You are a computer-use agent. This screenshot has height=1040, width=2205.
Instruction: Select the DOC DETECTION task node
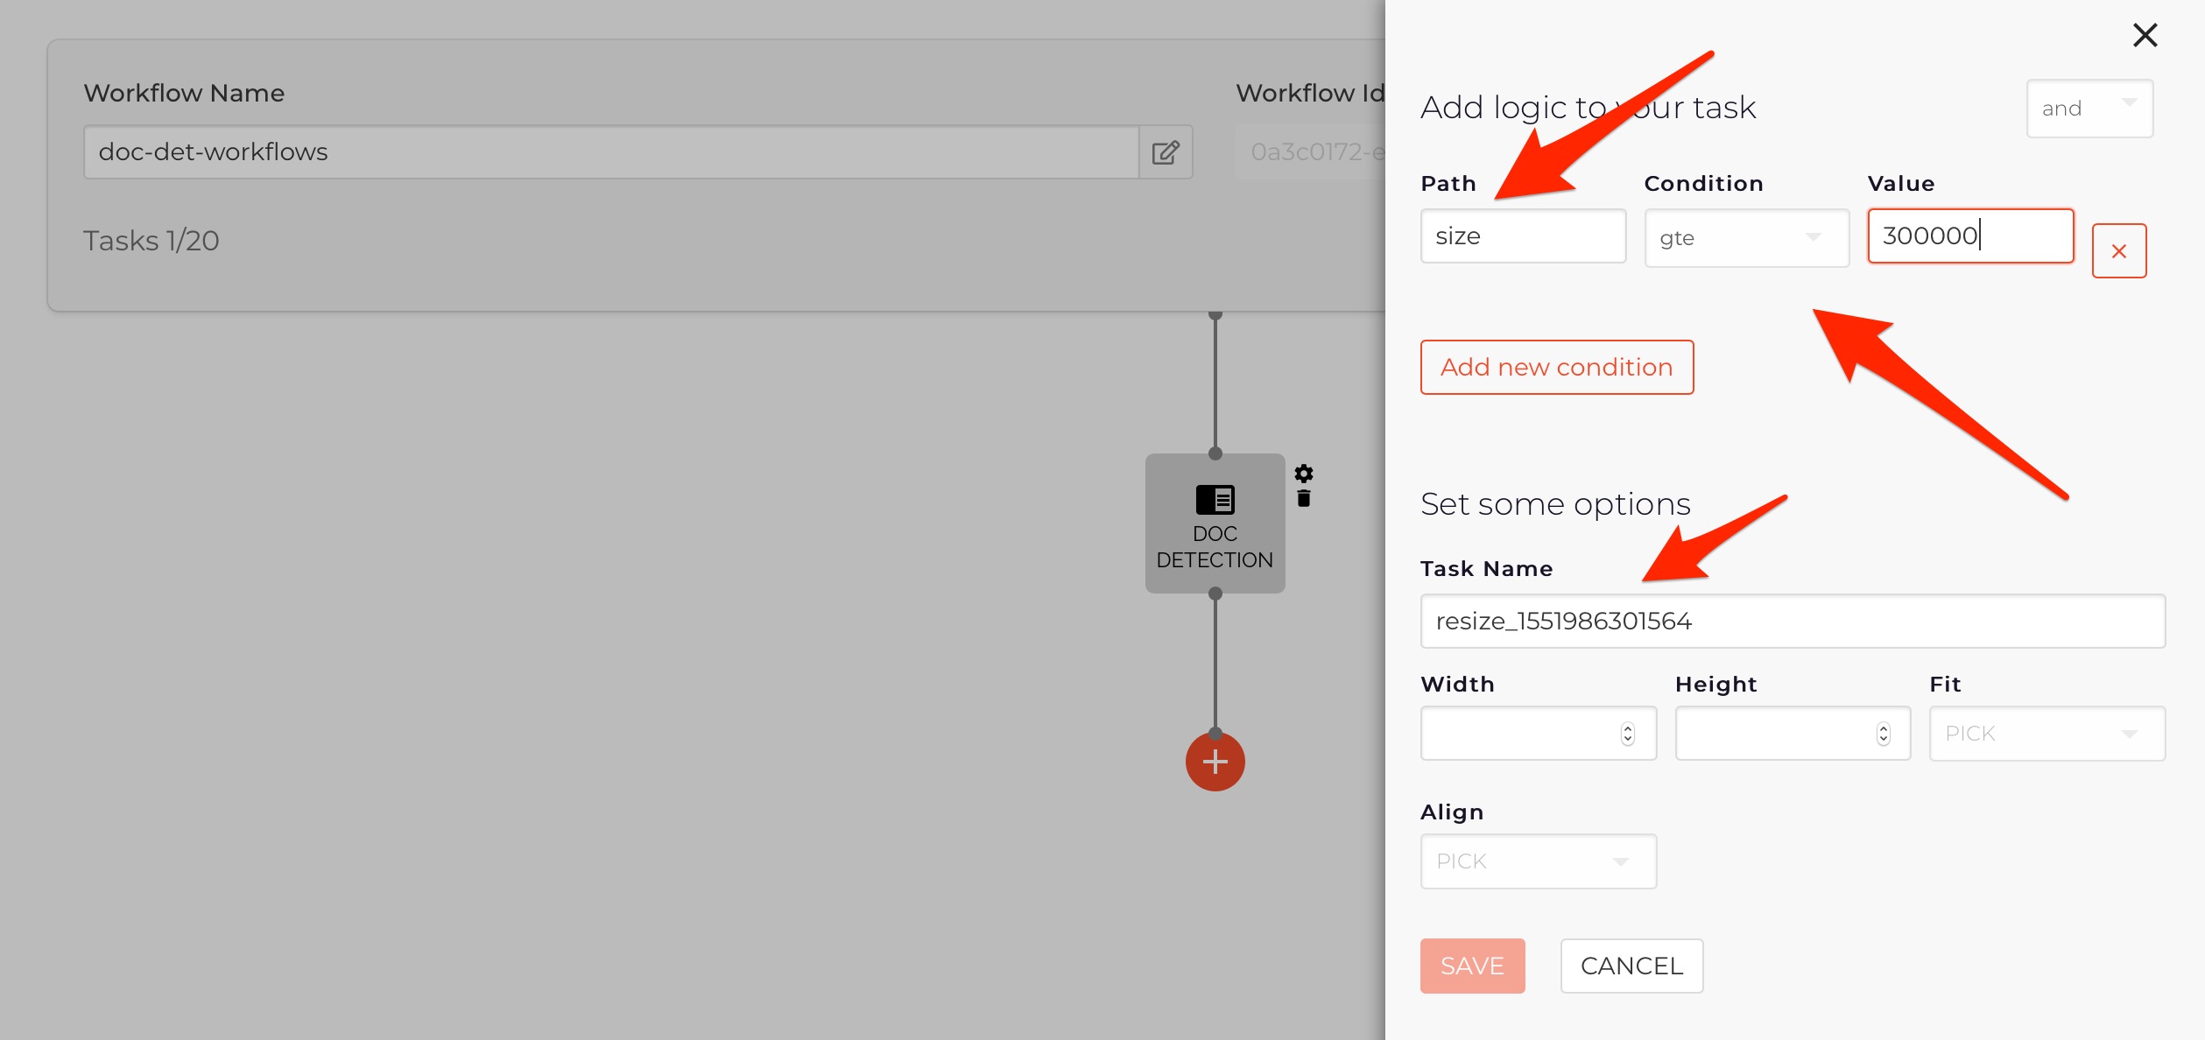tap(1215, 524)
